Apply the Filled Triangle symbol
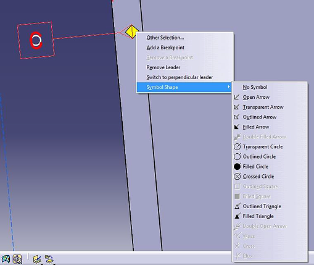 [x=270, y=216]
